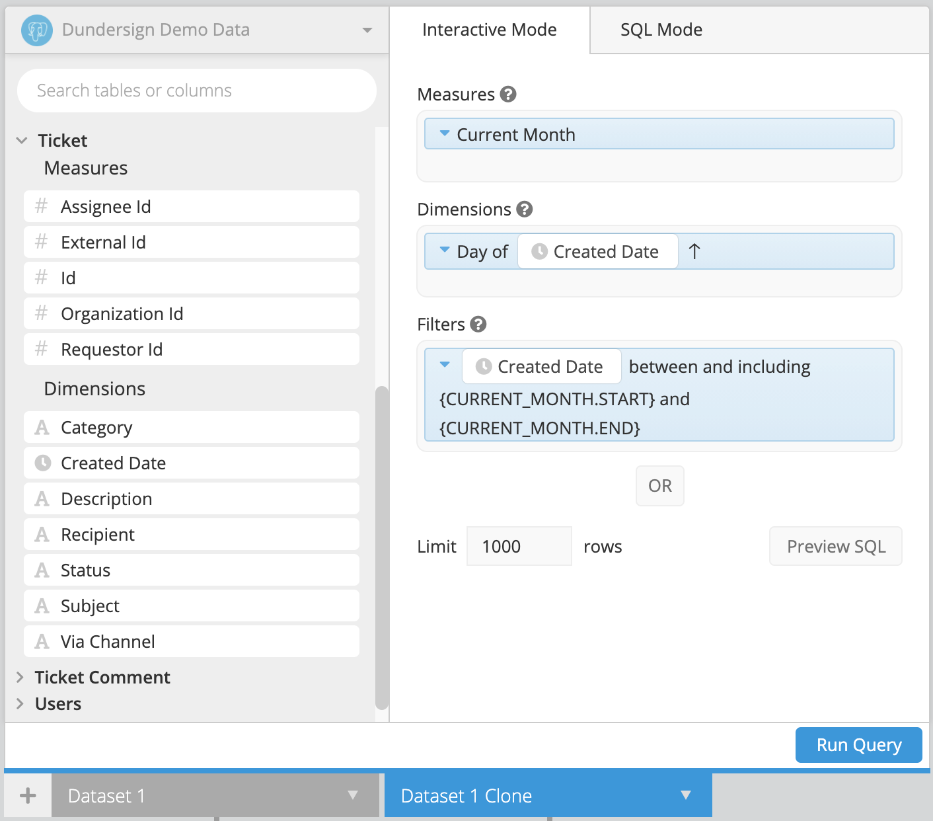This screenshot has height=821, width=933.
Task: Select the Via Channel dimension
Action: click(x=192, y=641)
